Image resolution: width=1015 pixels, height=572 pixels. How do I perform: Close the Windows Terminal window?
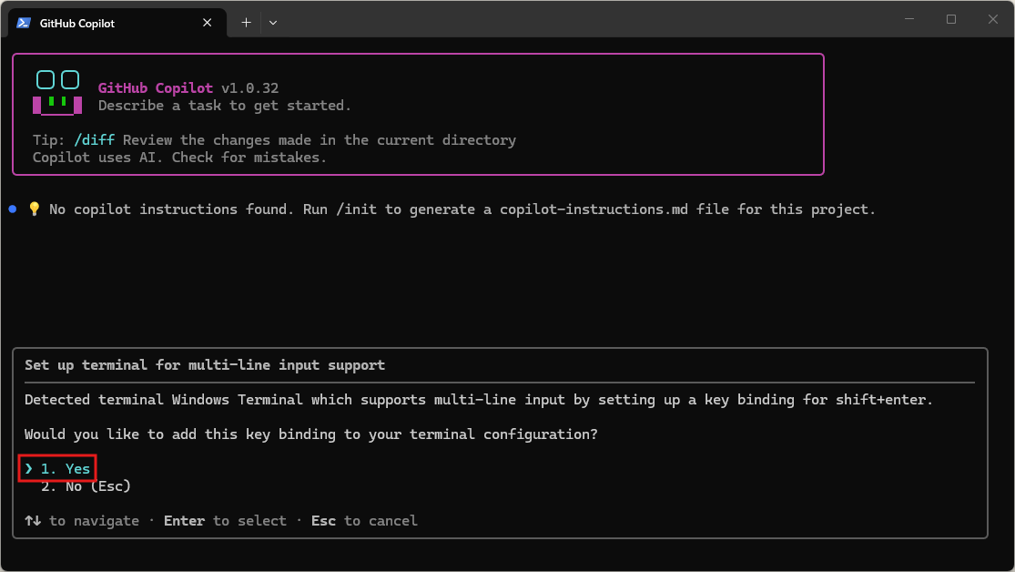(x=993, y=19)
